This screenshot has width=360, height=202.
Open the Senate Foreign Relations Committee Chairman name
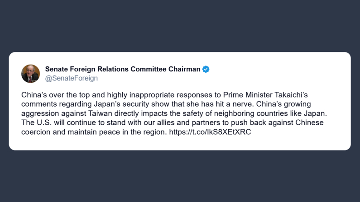[x=122, y=69]
